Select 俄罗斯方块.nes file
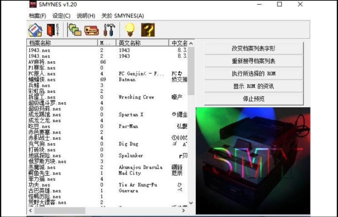Image resolution: width=338 pixels, height=217 pixels. click(x=47, y=161)
